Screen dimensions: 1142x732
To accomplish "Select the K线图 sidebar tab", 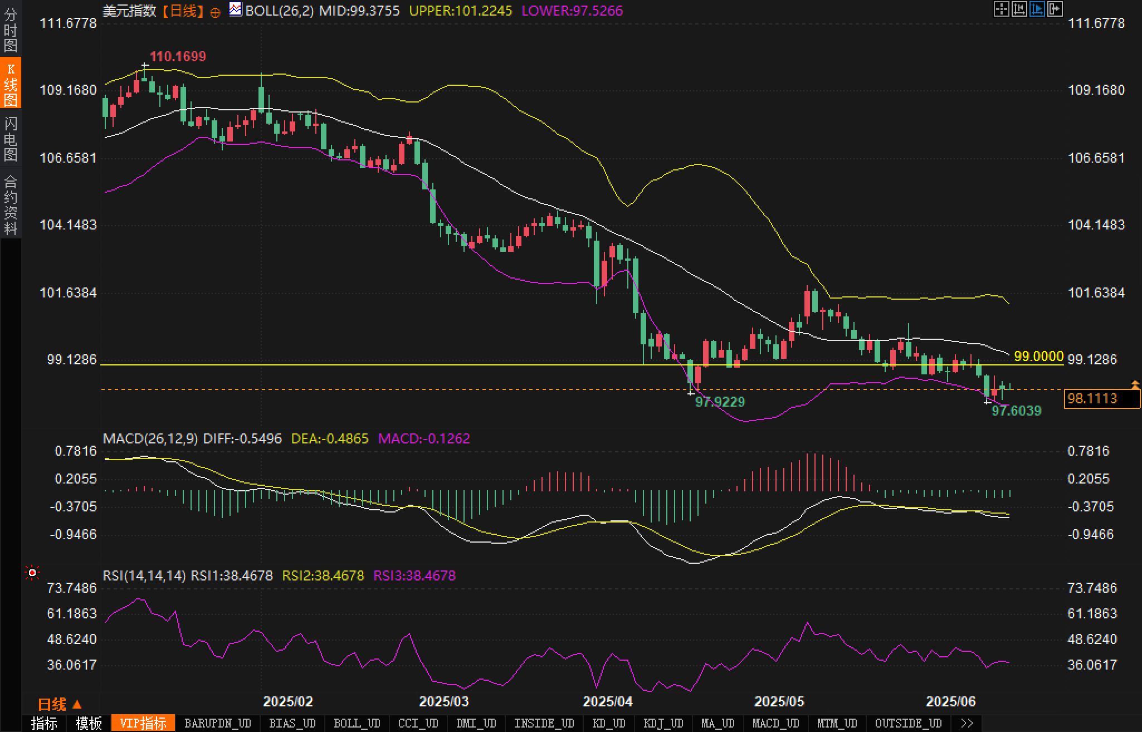I will coord(11,85).
